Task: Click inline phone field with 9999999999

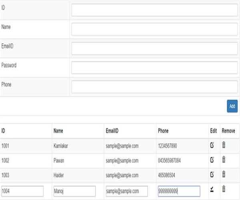Action: (179, 191)
